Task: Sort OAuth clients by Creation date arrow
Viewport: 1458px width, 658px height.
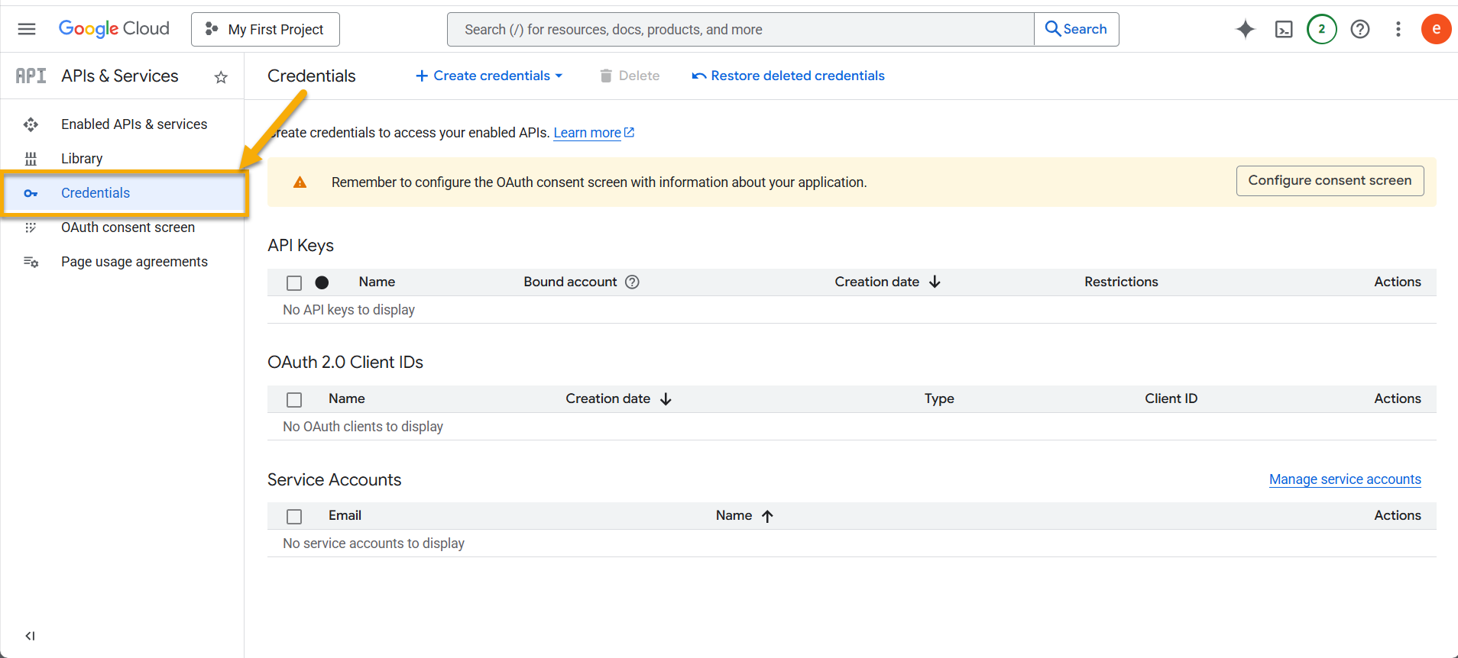Action: 666,398
